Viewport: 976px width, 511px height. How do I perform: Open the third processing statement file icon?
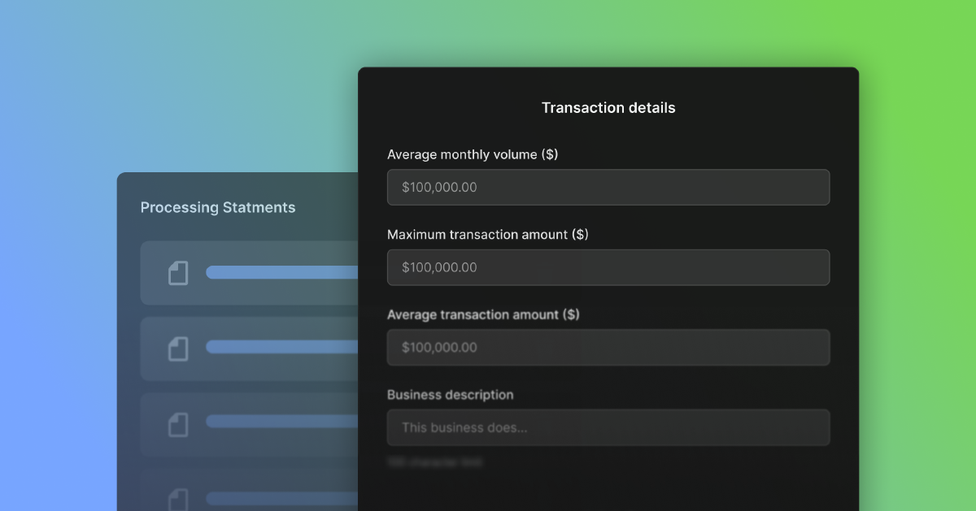coord(178,424)
